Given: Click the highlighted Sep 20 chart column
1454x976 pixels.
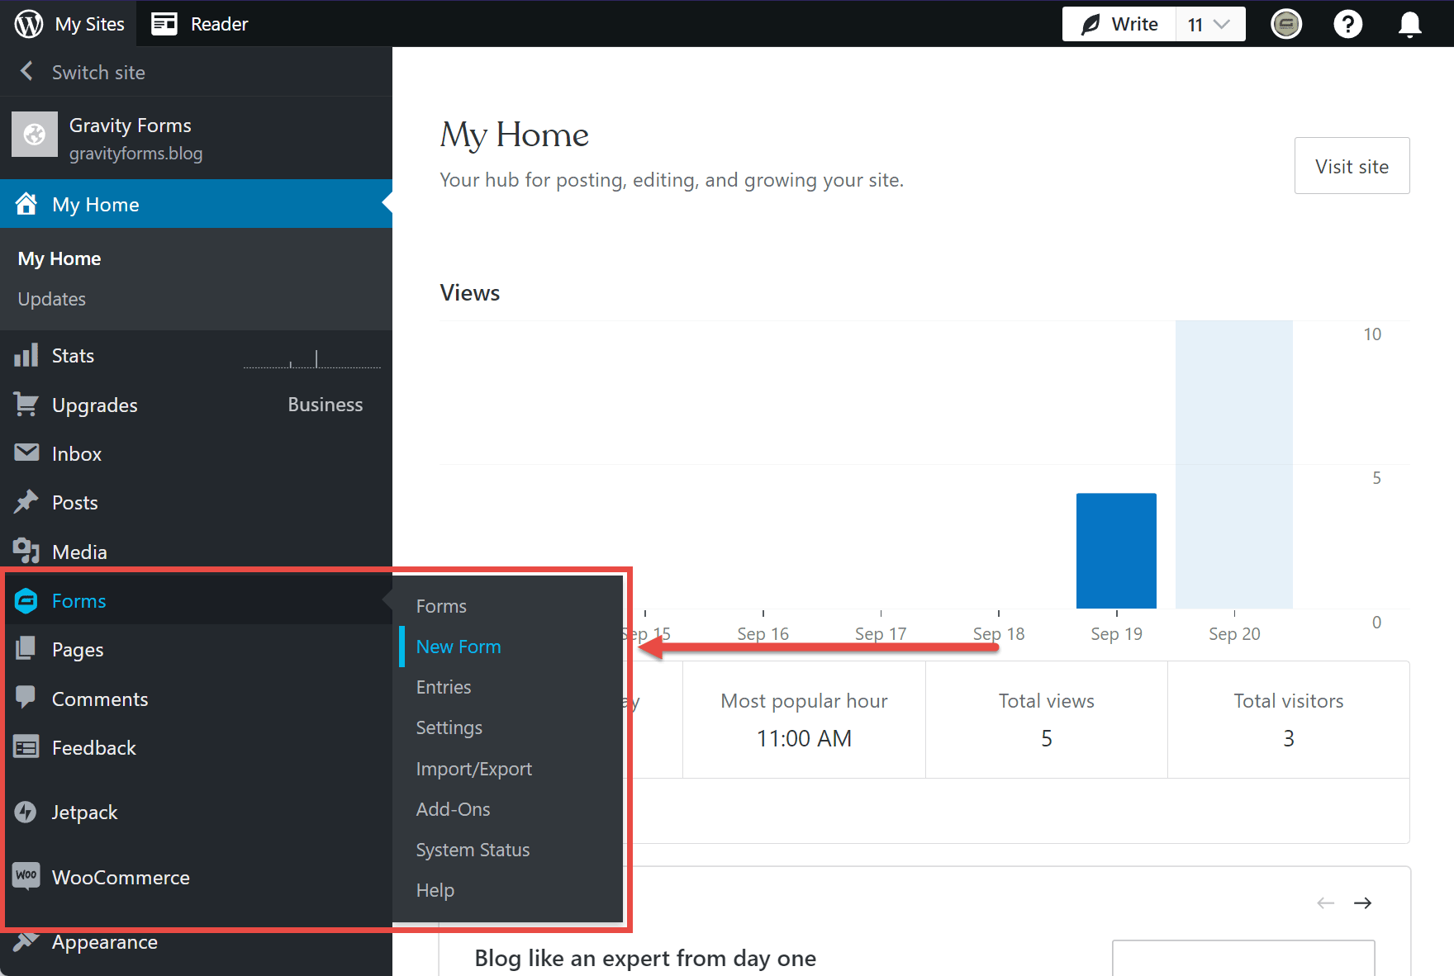Looking at the screenshot, I should [1234, 464].
